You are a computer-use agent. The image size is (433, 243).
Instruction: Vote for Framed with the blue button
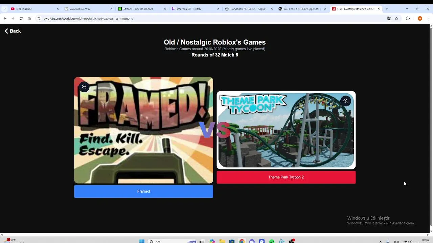pos(143,191)
